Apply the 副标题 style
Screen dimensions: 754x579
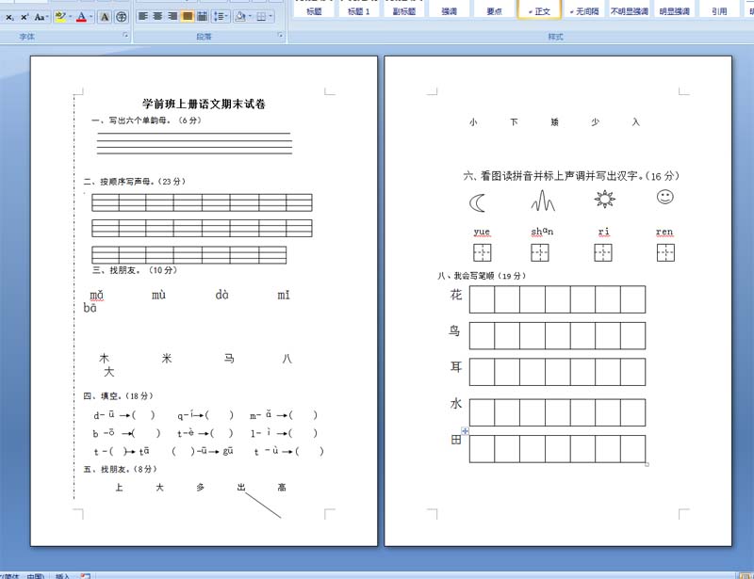tap(404, 9)
